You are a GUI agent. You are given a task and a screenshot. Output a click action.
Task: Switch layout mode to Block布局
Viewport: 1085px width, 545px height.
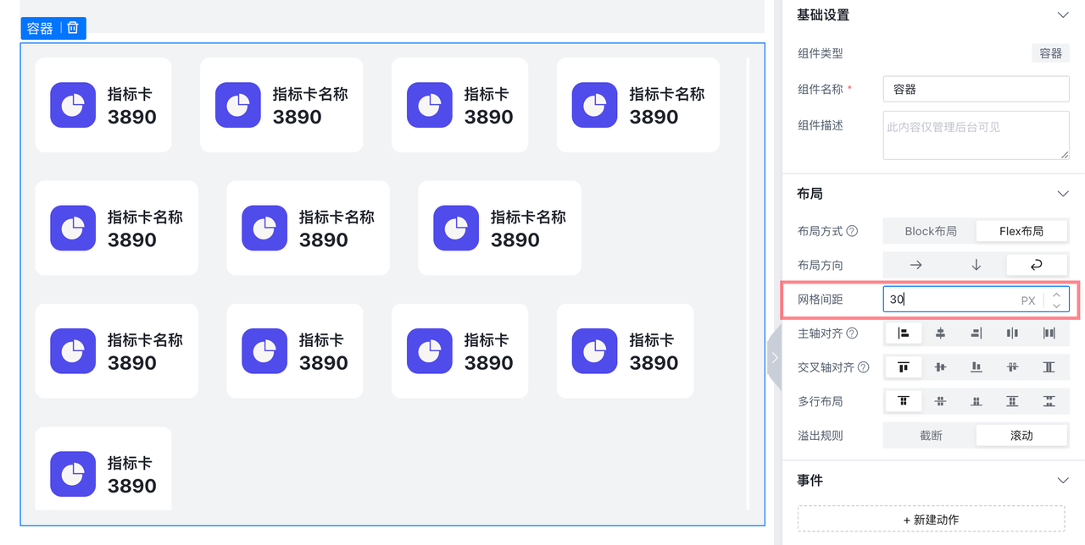[x=930, y=231]
